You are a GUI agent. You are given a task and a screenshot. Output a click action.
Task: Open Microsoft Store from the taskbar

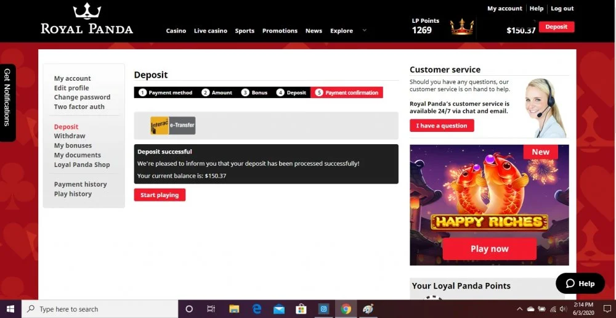pos(301,309)
